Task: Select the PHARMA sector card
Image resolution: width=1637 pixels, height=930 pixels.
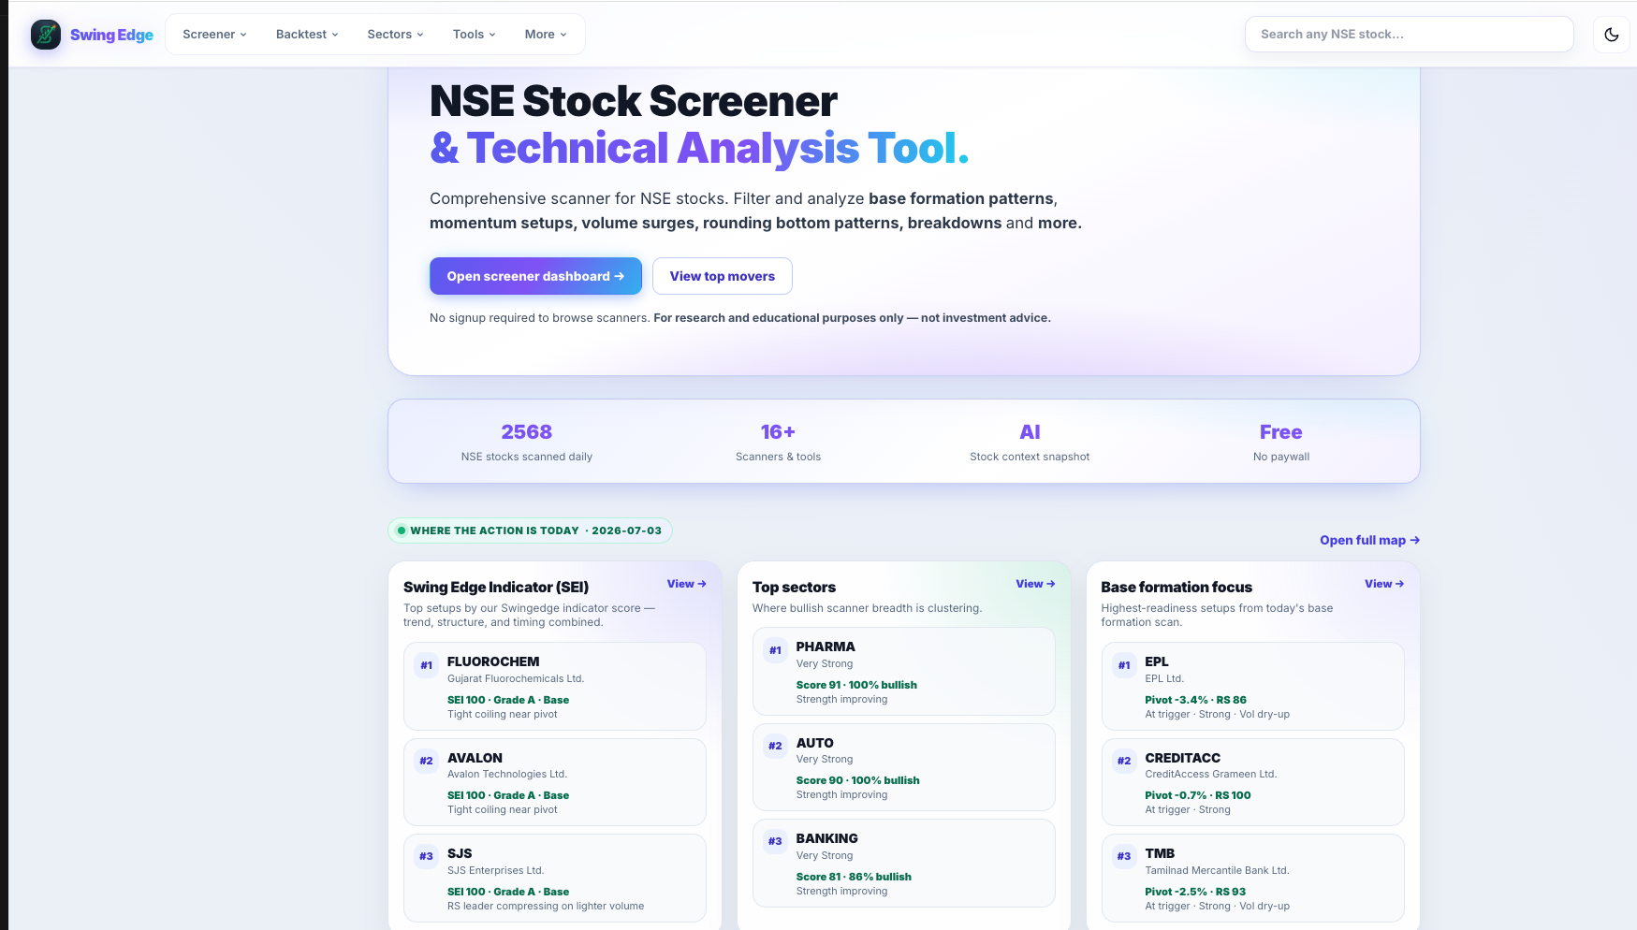Action: tap(904, 671)
